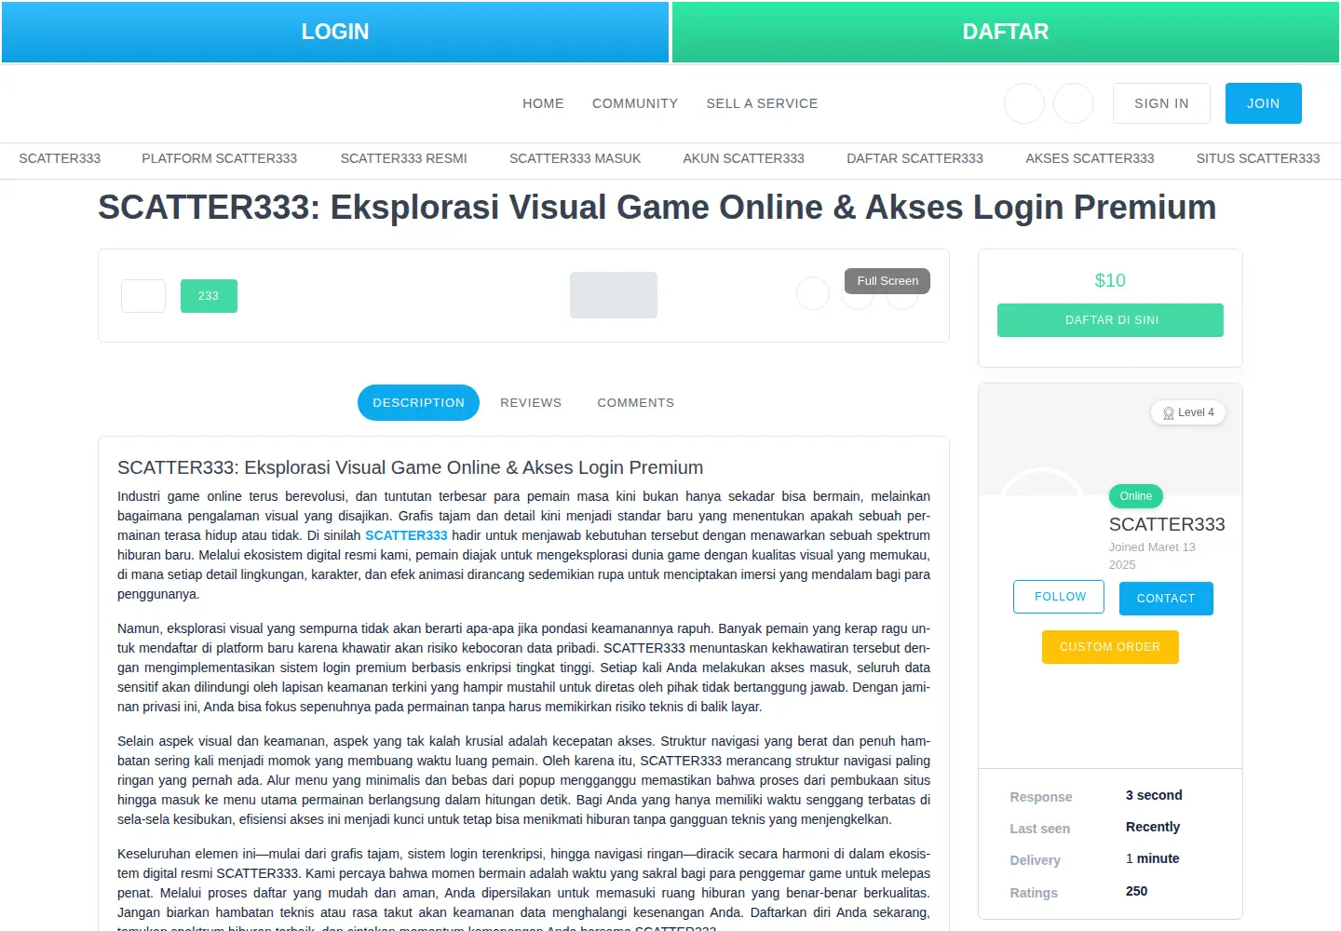Click the '1 minute' delivery value
Image resolution: width=1341 pixels, height=931 pixels.
(1153, 858)
